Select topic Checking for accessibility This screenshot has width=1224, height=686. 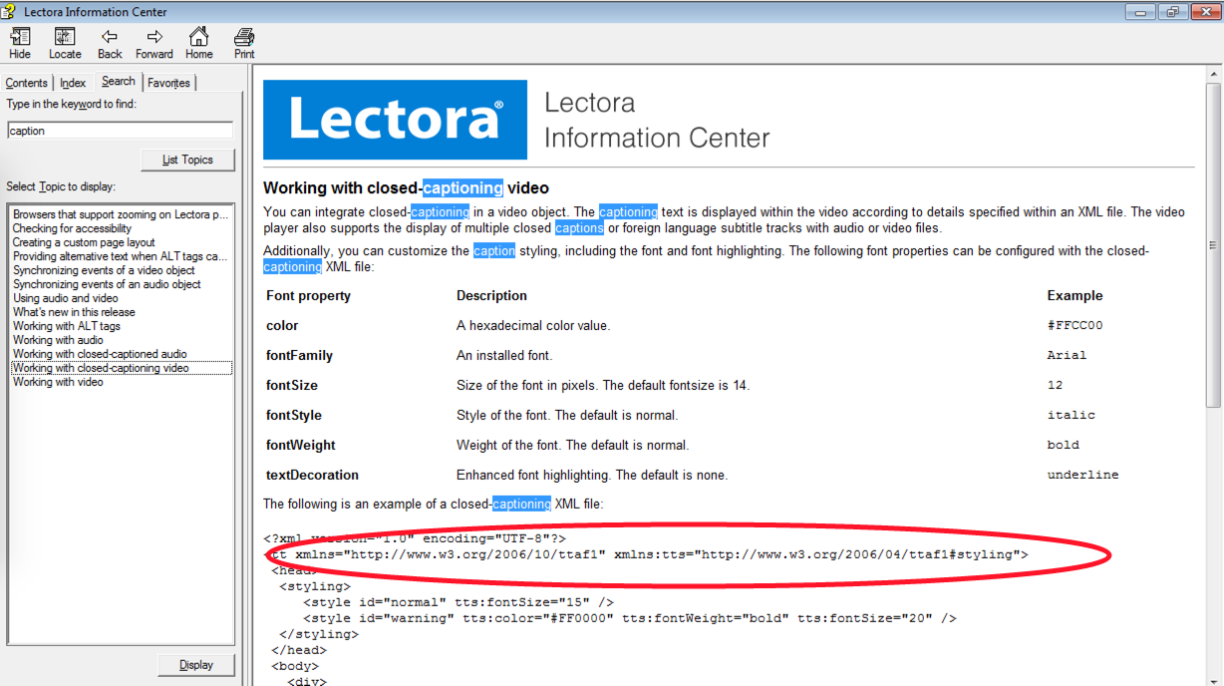pos(72,228)
